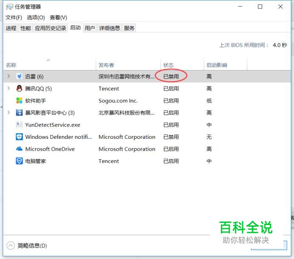Click the 迅雷 app icon
The image size is (294, 259).
19,76
